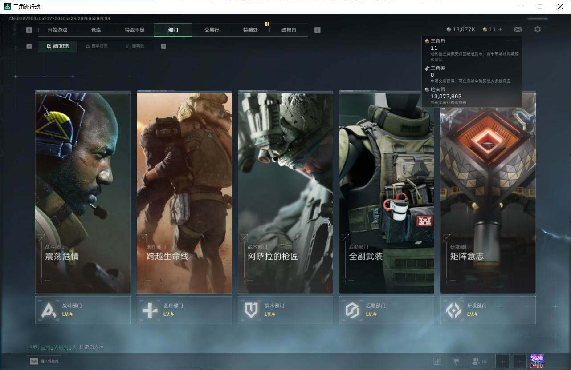Screen dimensions: 571x370
Task: Go to the 特战干员 tab
Action: tap(135, 30)
